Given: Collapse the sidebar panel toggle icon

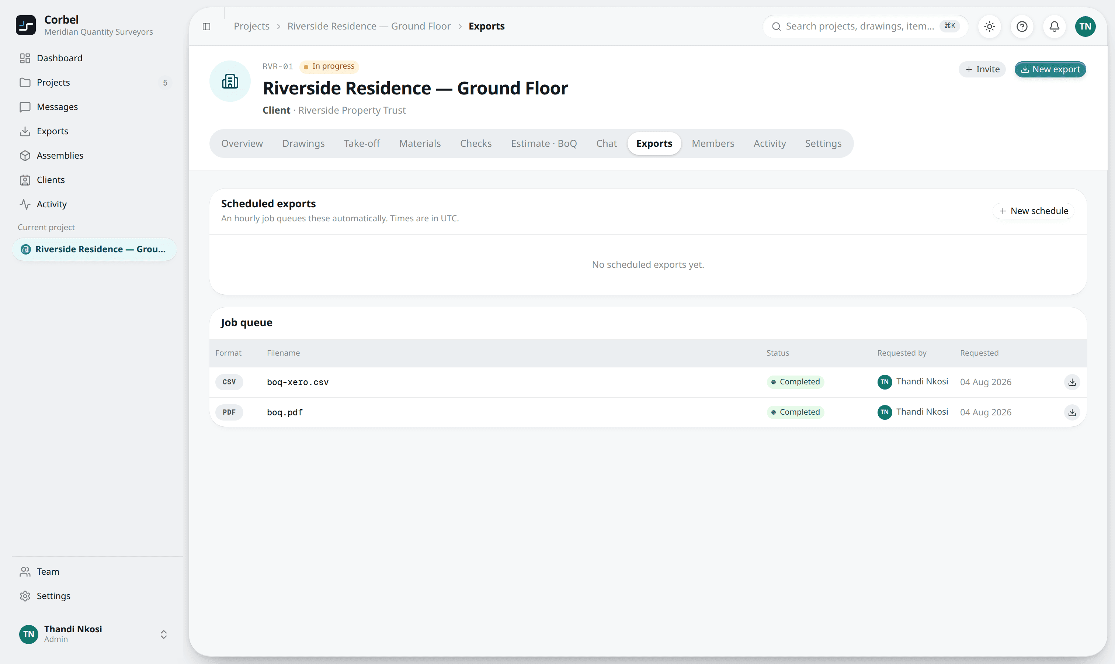Looking at the screenshot, I should [x=206, y=27].
